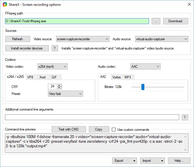Click the "CRF:" label
The height and width of the screenshot is (167, 194).
click(15, 87)
